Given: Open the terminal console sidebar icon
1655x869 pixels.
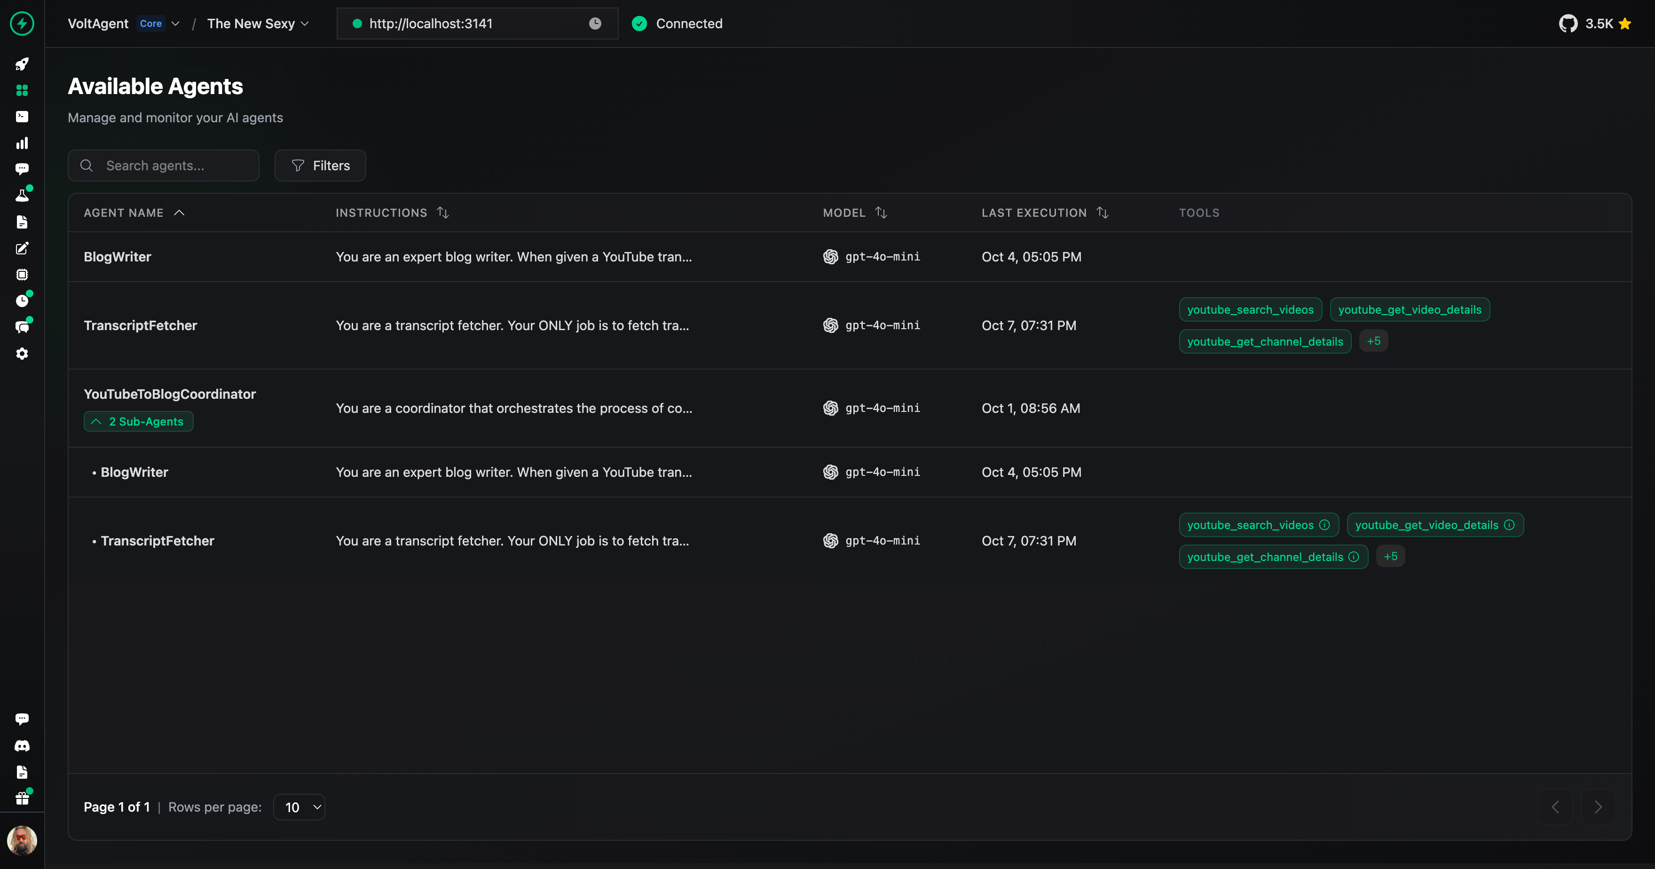Looking at the screenshot, I should (x=22, y=116).
